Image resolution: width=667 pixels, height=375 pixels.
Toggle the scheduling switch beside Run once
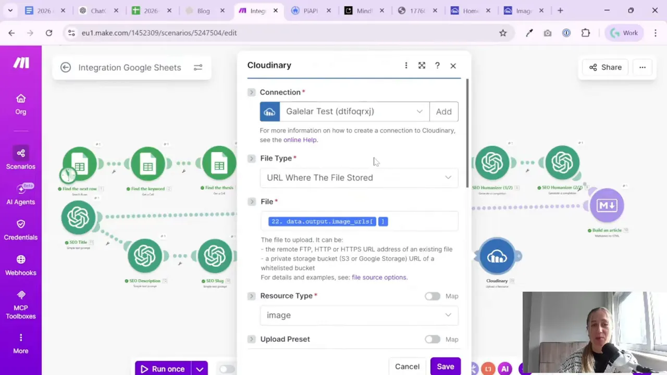point(227,369)
